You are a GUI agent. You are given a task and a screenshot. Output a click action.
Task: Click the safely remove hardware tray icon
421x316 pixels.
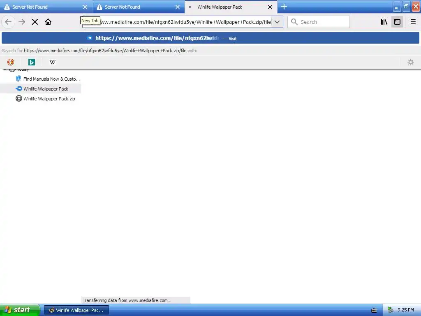pos(391,310)
